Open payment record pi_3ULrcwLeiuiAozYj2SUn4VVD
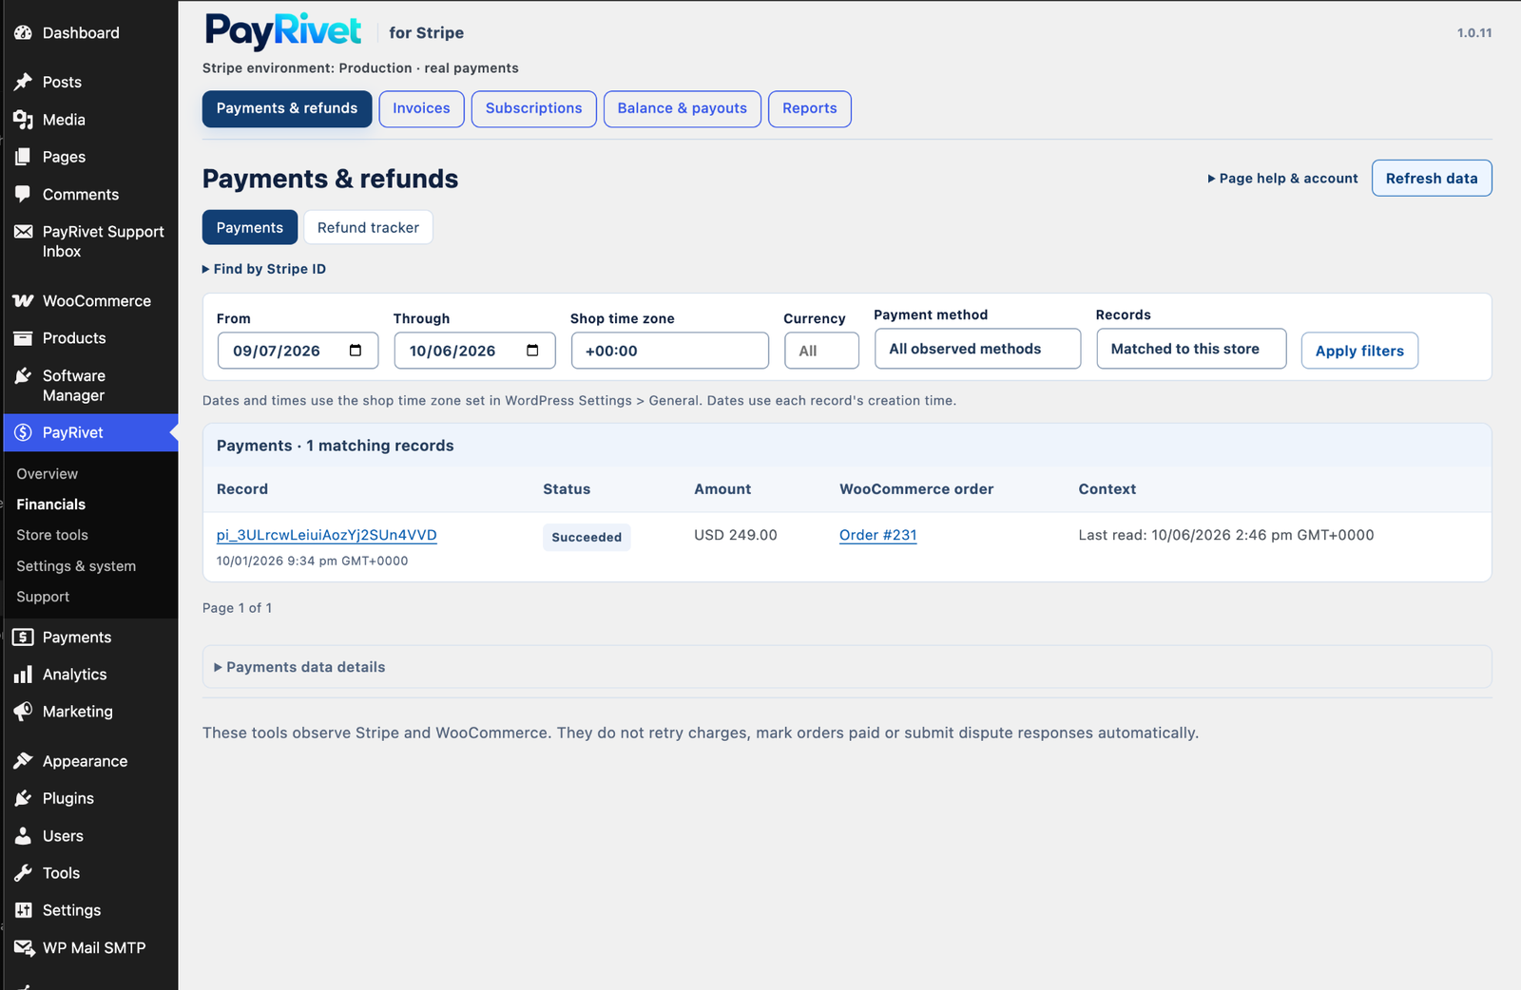Image resolution: width=1521 pixels, height=990 pixels. 327,535
